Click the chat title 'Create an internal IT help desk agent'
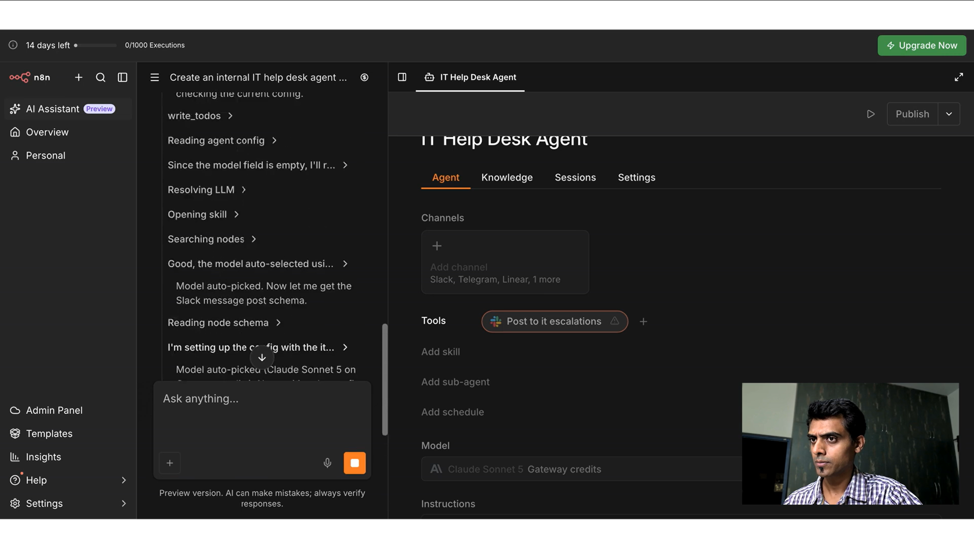The width and height of the screenshot is (974, 540). coord(258,77)
